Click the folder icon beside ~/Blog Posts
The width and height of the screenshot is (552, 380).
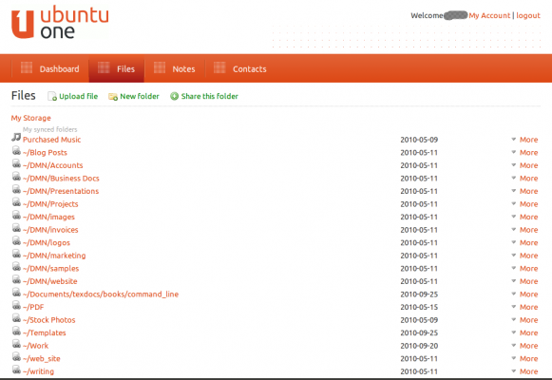tap(16, 151)
